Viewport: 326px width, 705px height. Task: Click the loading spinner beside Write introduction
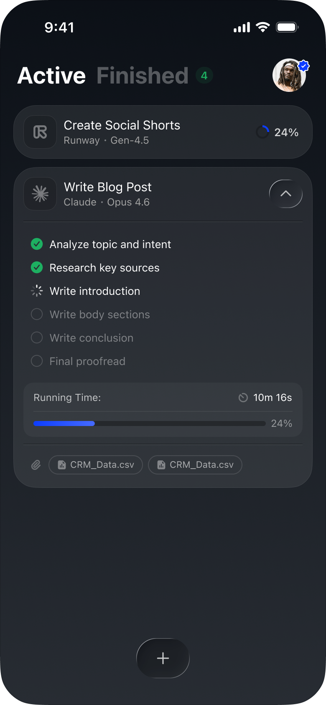[x=37, y=291]
